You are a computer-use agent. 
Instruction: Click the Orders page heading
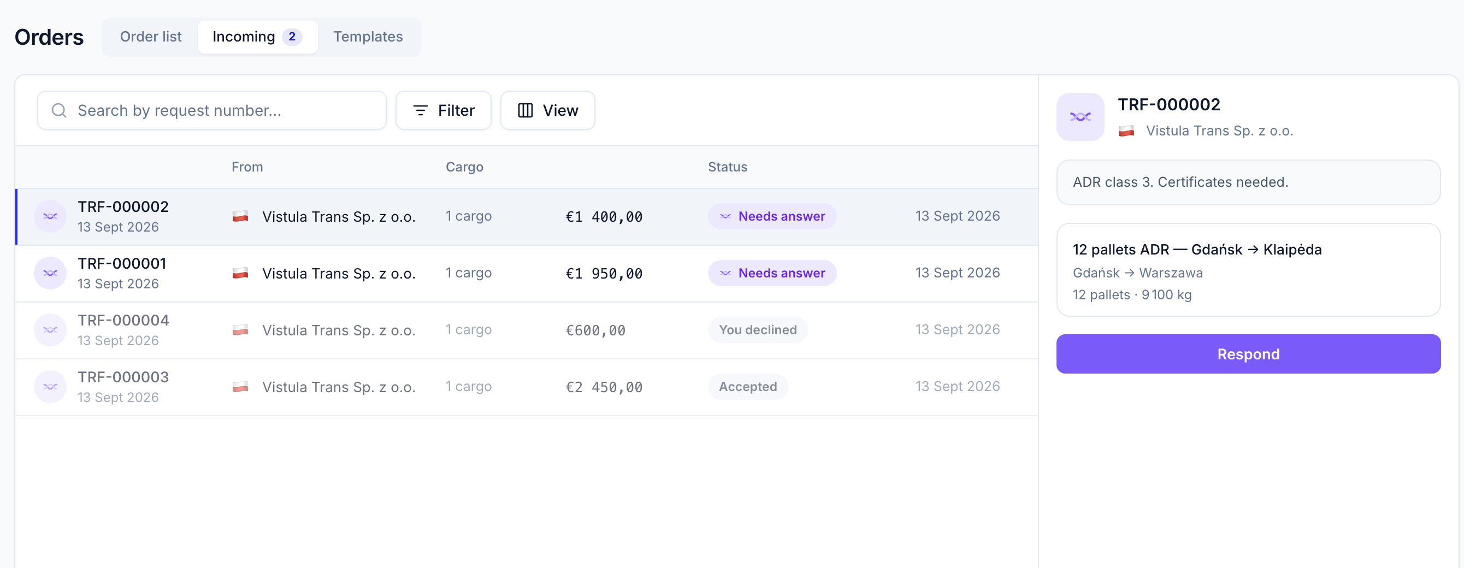pos(49,37)
